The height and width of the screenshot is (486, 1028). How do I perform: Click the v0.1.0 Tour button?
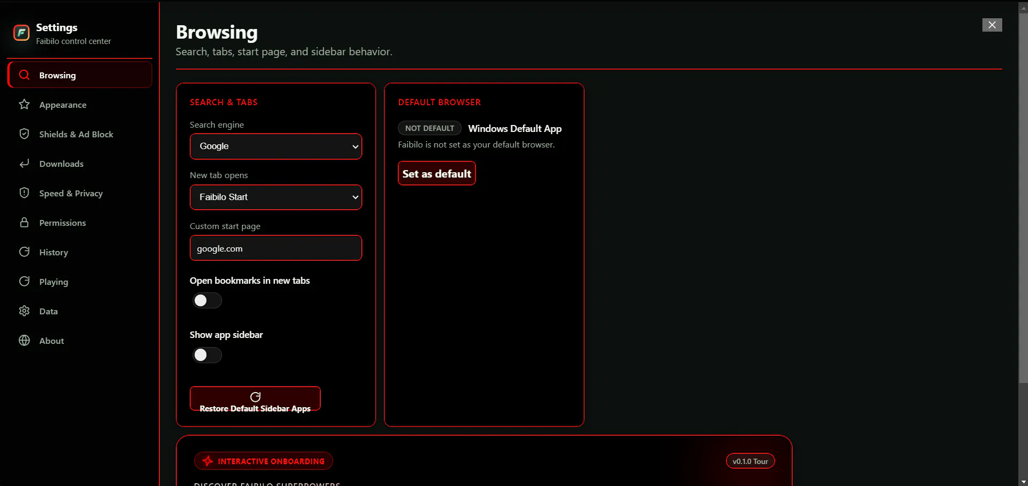pyautogui.click(x=750, y=461)
